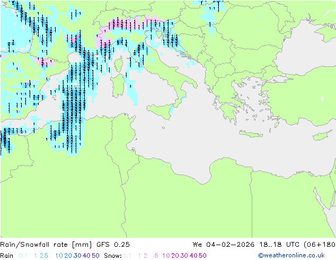
Task: Select rain legend value 50
Action: click(x=95, y=256)
